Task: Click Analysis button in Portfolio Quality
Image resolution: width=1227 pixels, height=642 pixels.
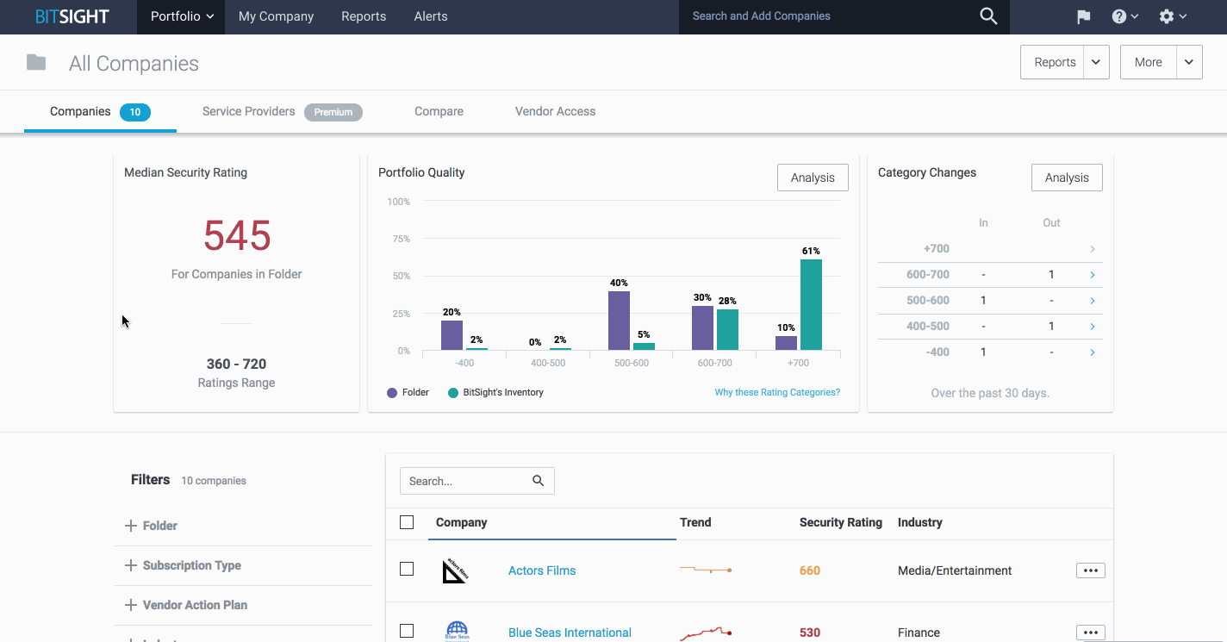Action: tap(813, 178)
